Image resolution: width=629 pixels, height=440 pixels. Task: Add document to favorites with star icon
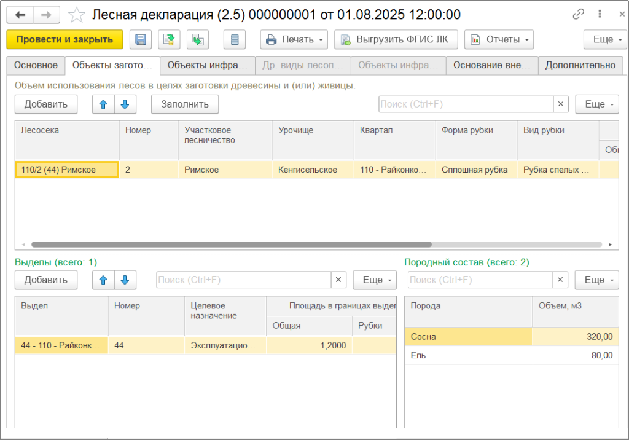[x=76, y=15]
